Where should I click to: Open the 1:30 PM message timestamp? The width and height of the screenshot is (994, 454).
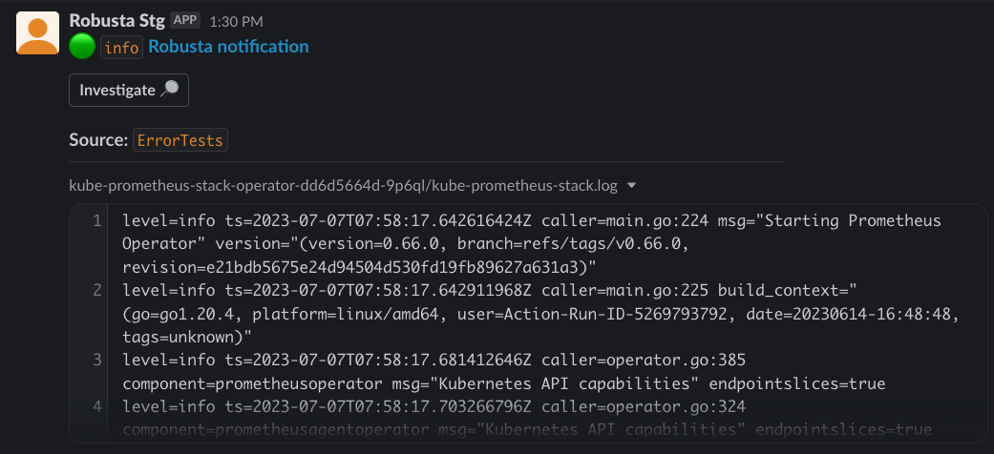(x=236, y=22)
